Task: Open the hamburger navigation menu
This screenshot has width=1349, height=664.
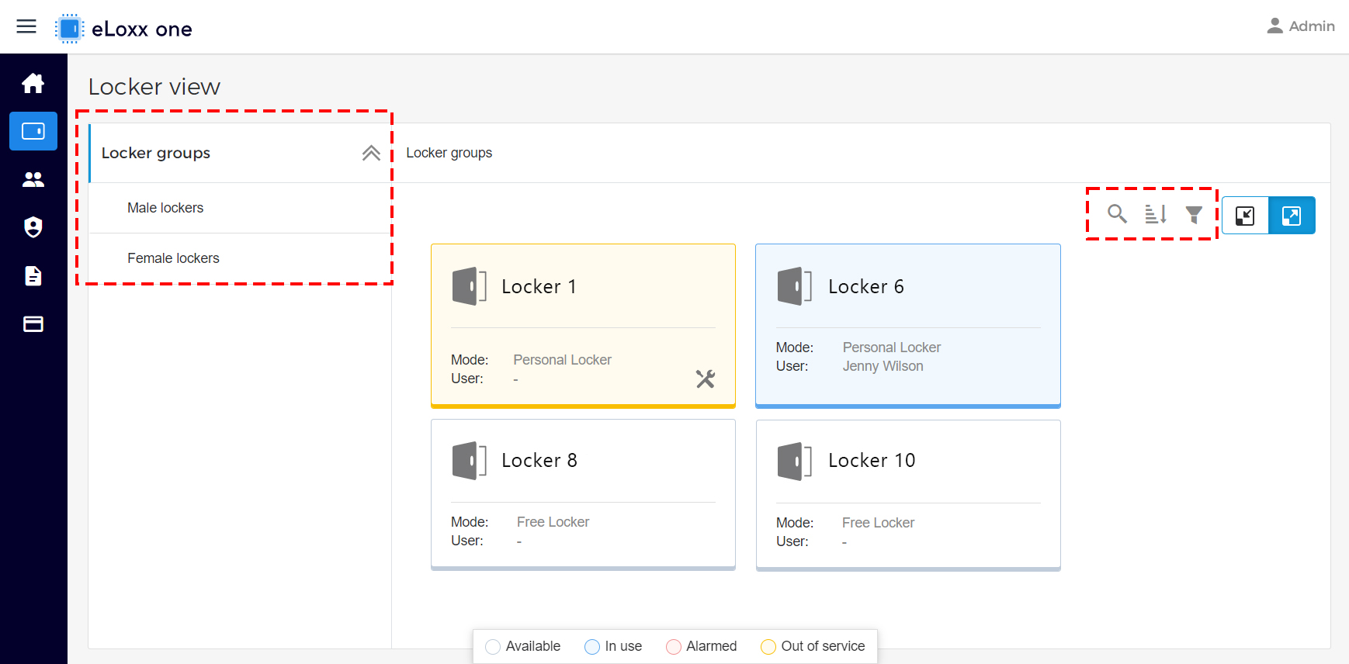Action: click(26, 26)
